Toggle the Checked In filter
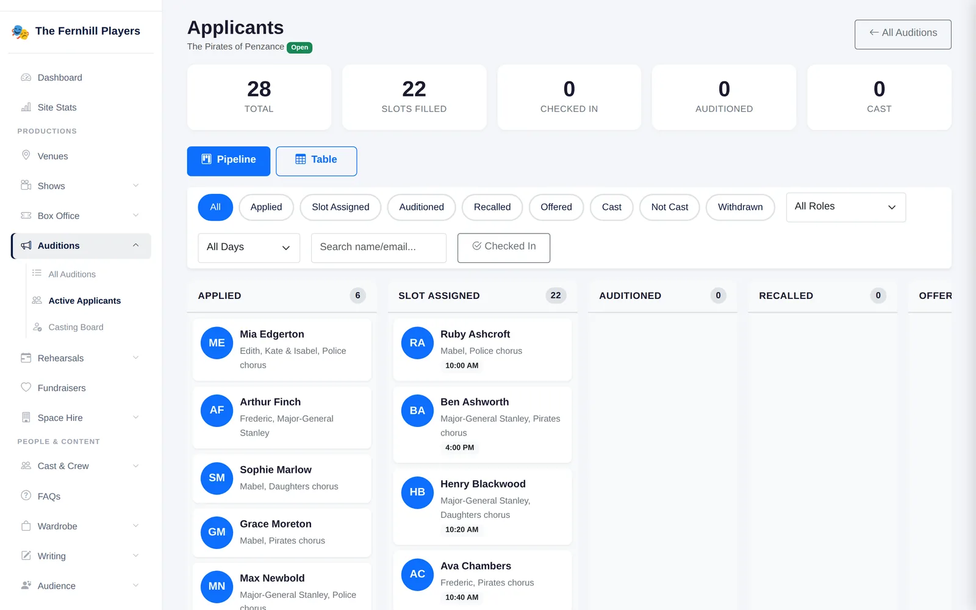This screenshot has height=610, width=976. pos(504,248)
